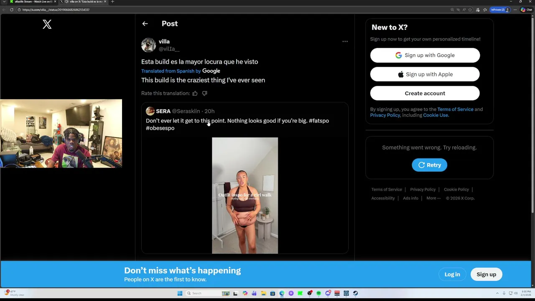535x301 pixels.
Task: Open footer Terms of Service link
Action: tap(387, 189)
